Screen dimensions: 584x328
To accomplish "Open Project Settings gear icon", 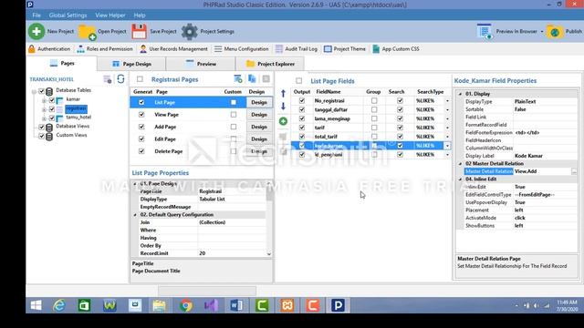I will click(190, 32).
